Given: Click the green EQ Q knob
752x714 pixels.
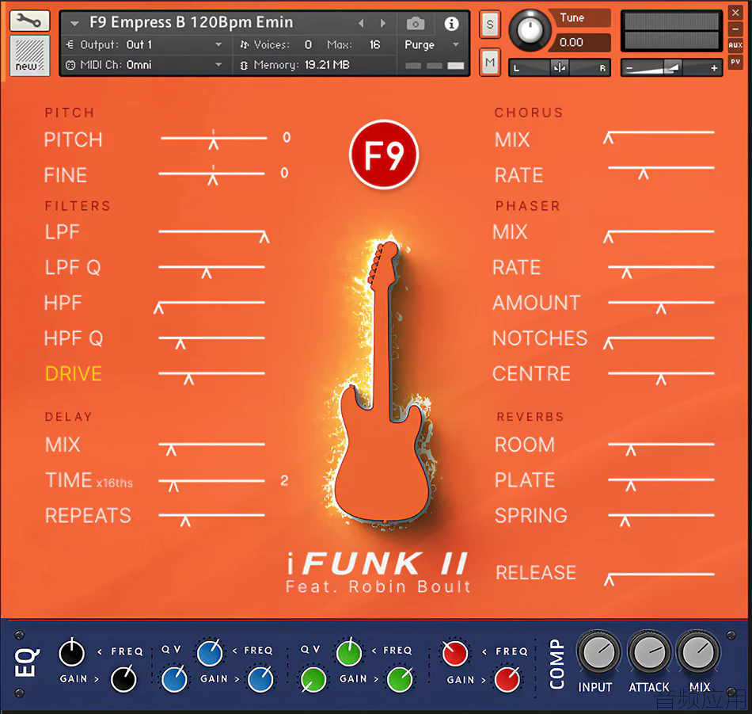Looking at the screenshot, I should coord(313,679).
